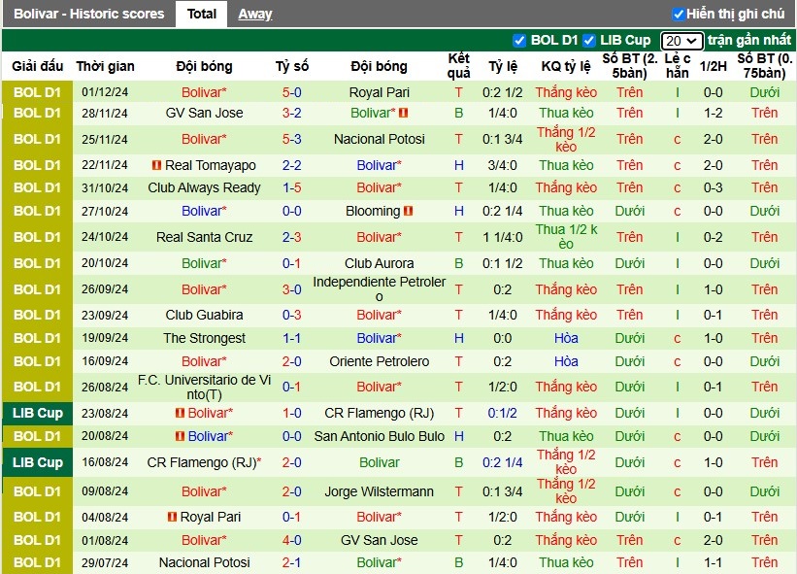Click the 'Bolivar - Historic scores' title
The image size is (797, 574).
click(89, 15)
